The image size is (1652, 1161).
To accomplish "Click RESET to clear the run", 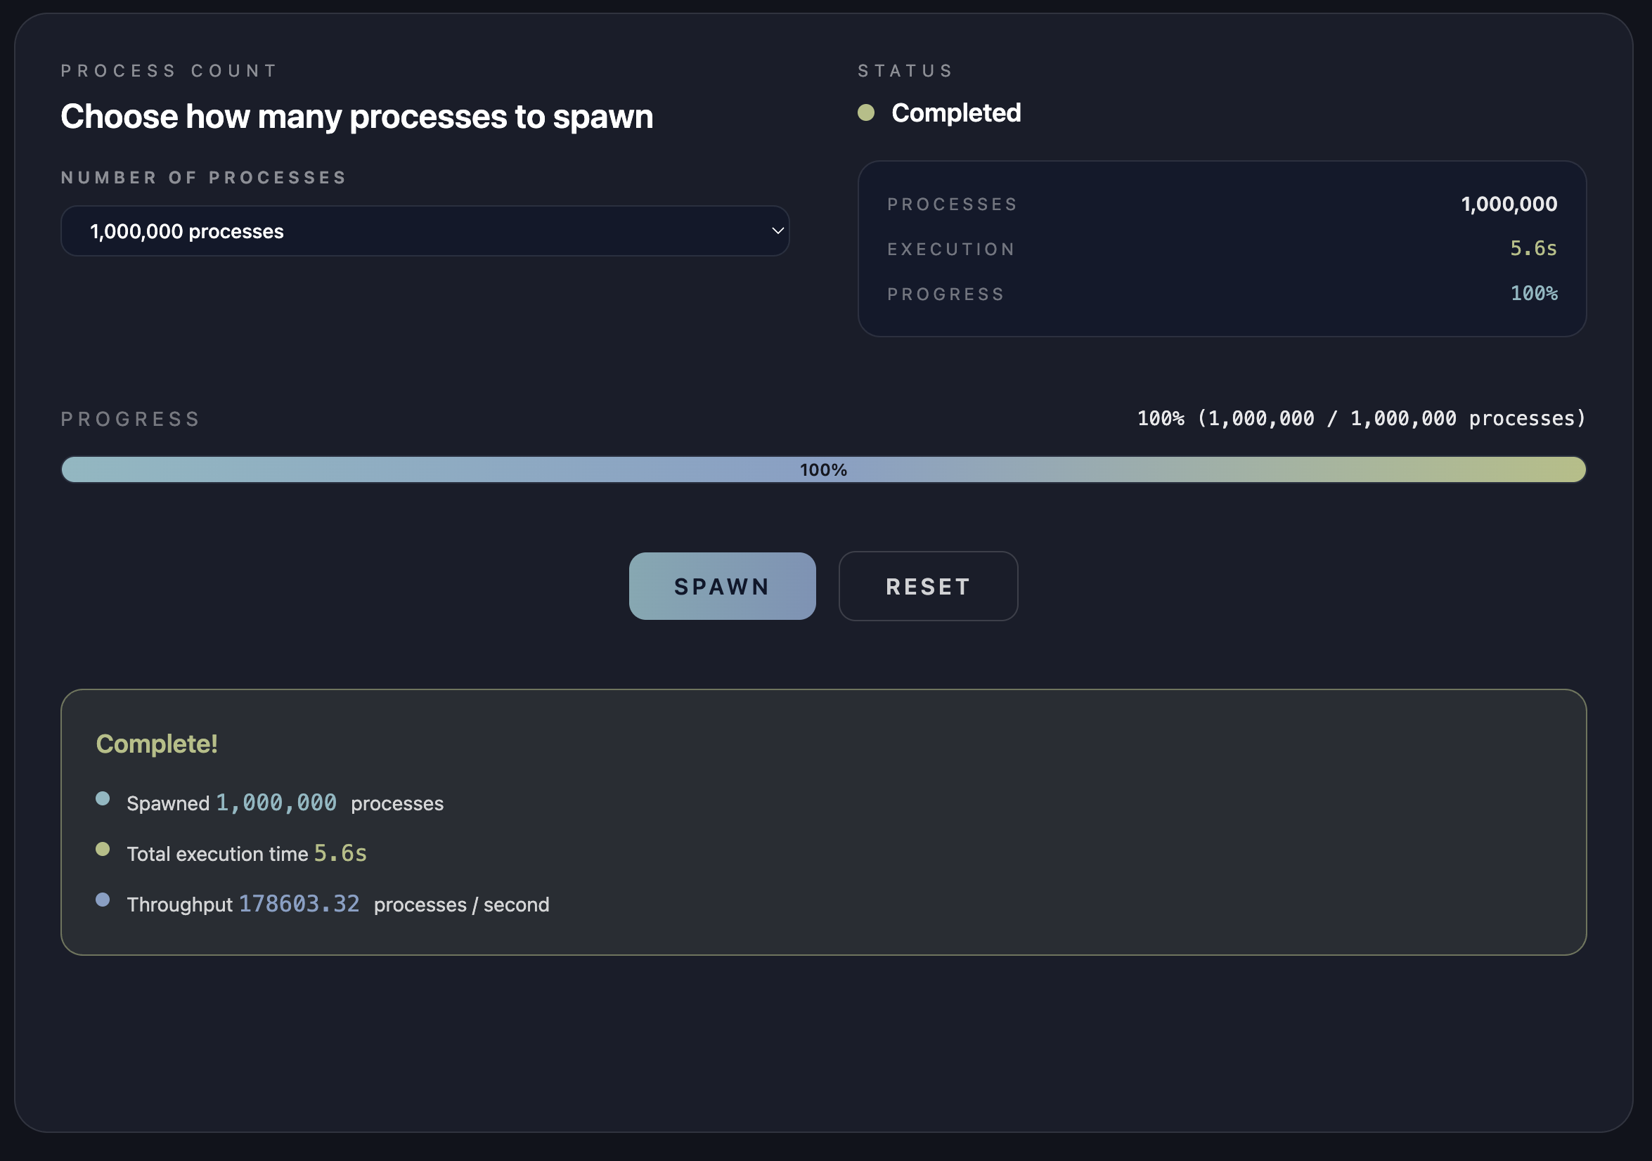I will click(x=927, y=585).
